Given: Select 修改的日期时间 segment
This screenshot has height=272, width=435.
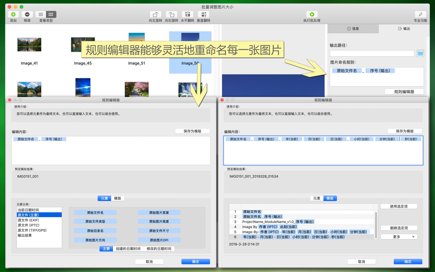Looking at the screenshot, I should [x=159, y=249].
